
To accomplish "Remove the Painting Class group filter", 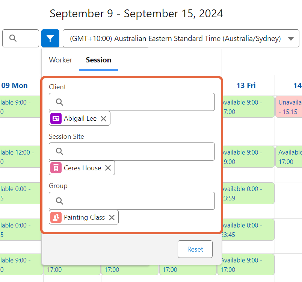I will [112, 217].
